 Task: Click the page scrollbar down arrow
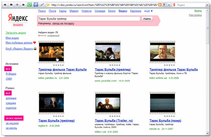[x=207, y=133]
